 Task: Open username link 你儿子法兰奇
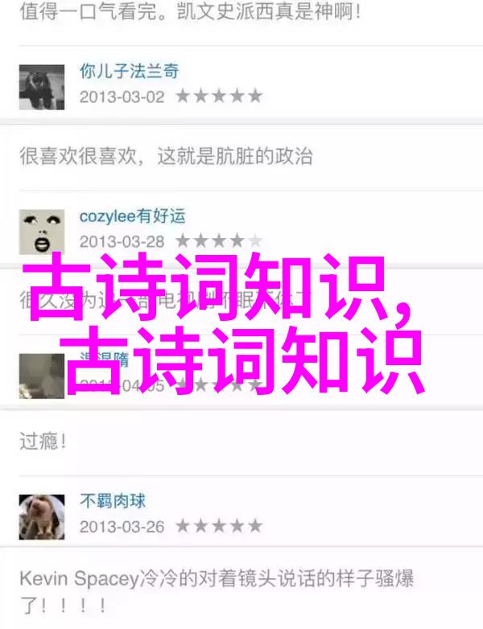click(x=130, y=71)
